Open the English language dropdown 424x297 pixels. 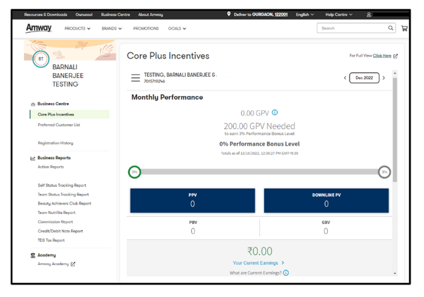point(304,14)
